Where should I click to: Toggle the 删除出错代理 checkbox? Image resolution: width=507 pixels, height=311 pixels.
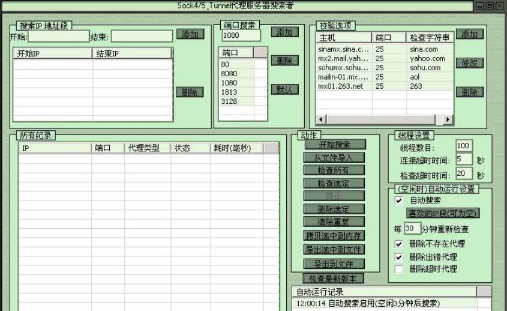[x=398, y=258]
